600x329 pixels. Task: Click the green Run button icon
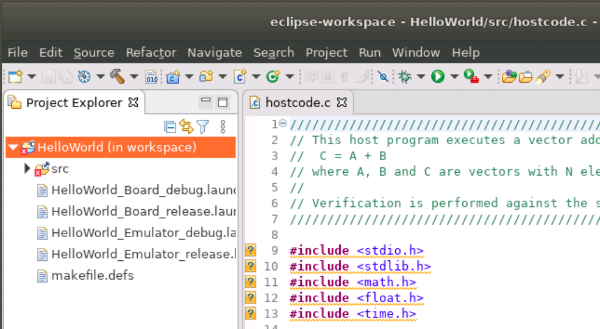click(x=437, y=76)
